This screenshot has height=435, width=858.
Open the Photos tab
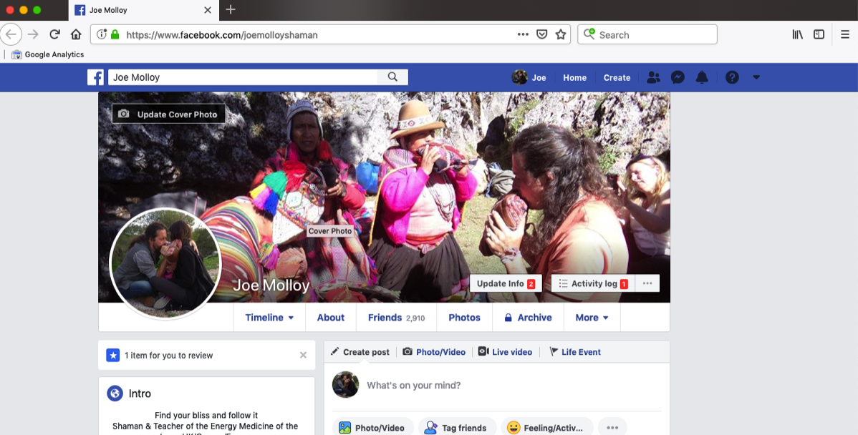tap(464, 318)
